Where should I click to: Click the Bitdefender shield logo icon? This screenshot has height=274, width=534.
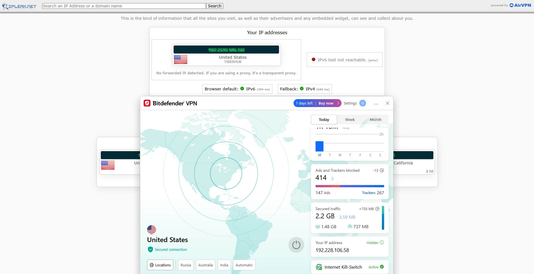coord(147,103)
